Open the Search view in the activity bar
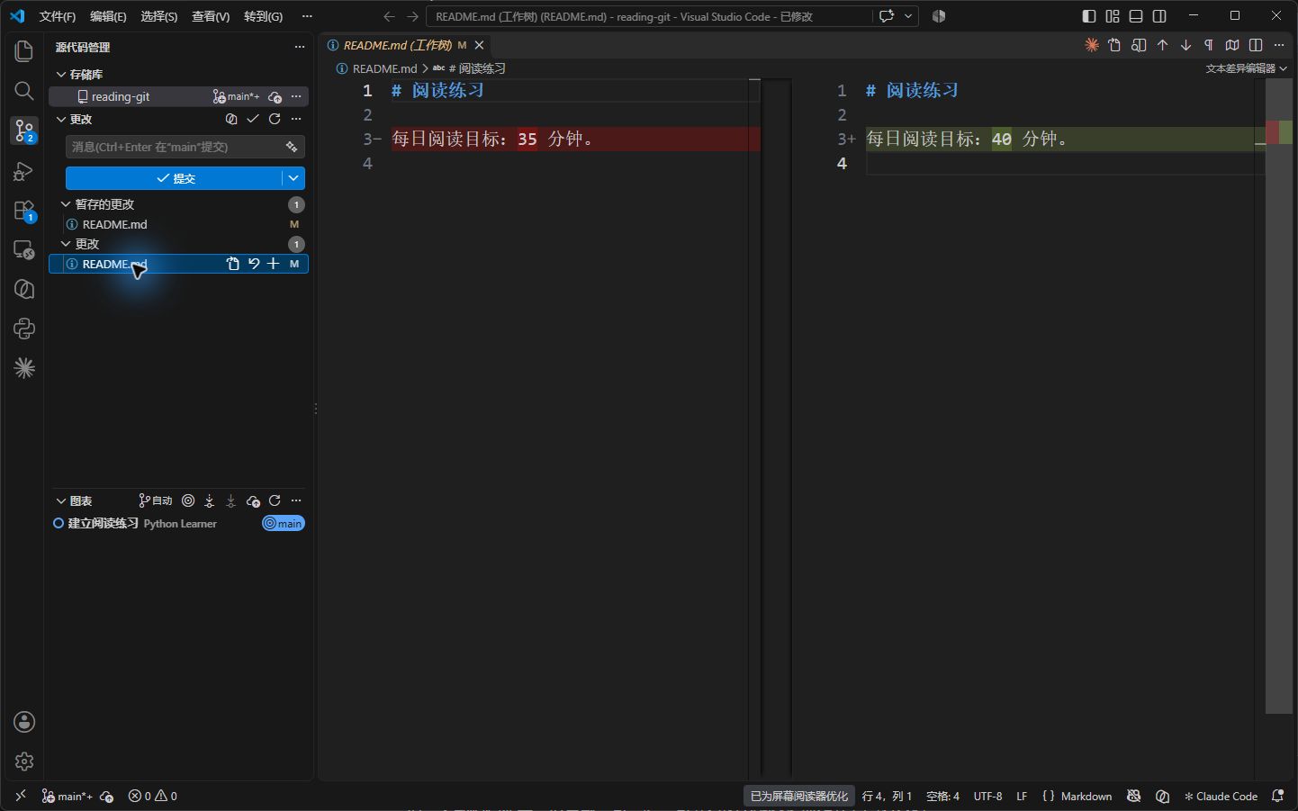Viewport: 1298px width, 811px height. (x=24, y=91)
